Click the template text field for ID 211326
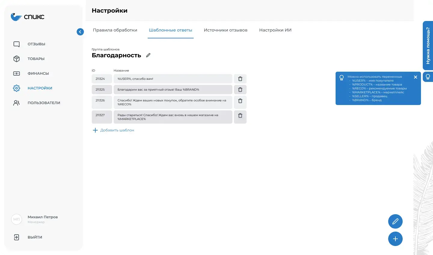Image resolution: width=433 pixels, height=255 pixels. [x=173, y=102]
